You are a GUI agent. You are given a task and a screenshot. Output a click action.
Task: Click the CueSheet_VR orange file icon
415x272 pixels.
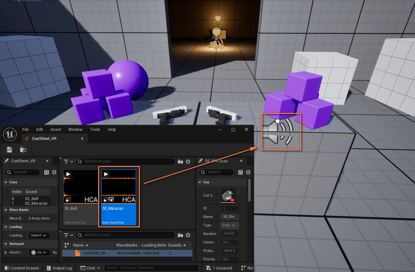tap(77, 253)
